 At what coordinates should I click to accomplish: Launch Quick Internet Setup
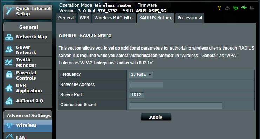(28, 12)
